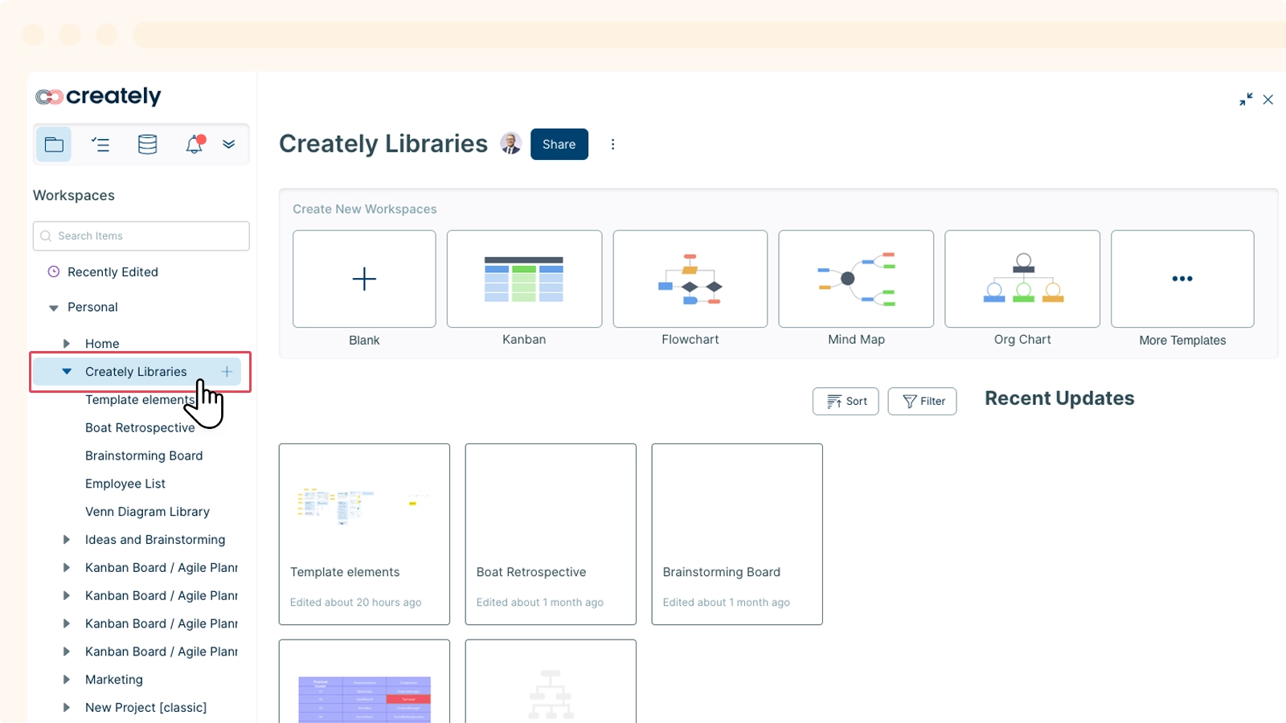
Task: Create a Flowchart workspace
Action: pos(690,279)
